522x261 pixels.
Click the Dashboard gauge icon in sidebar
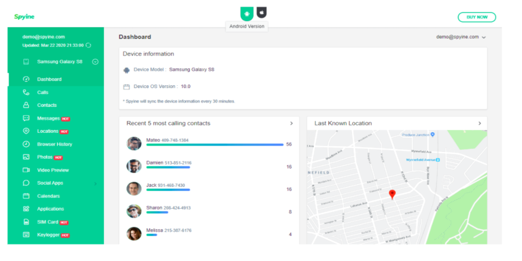click(26, 79)
